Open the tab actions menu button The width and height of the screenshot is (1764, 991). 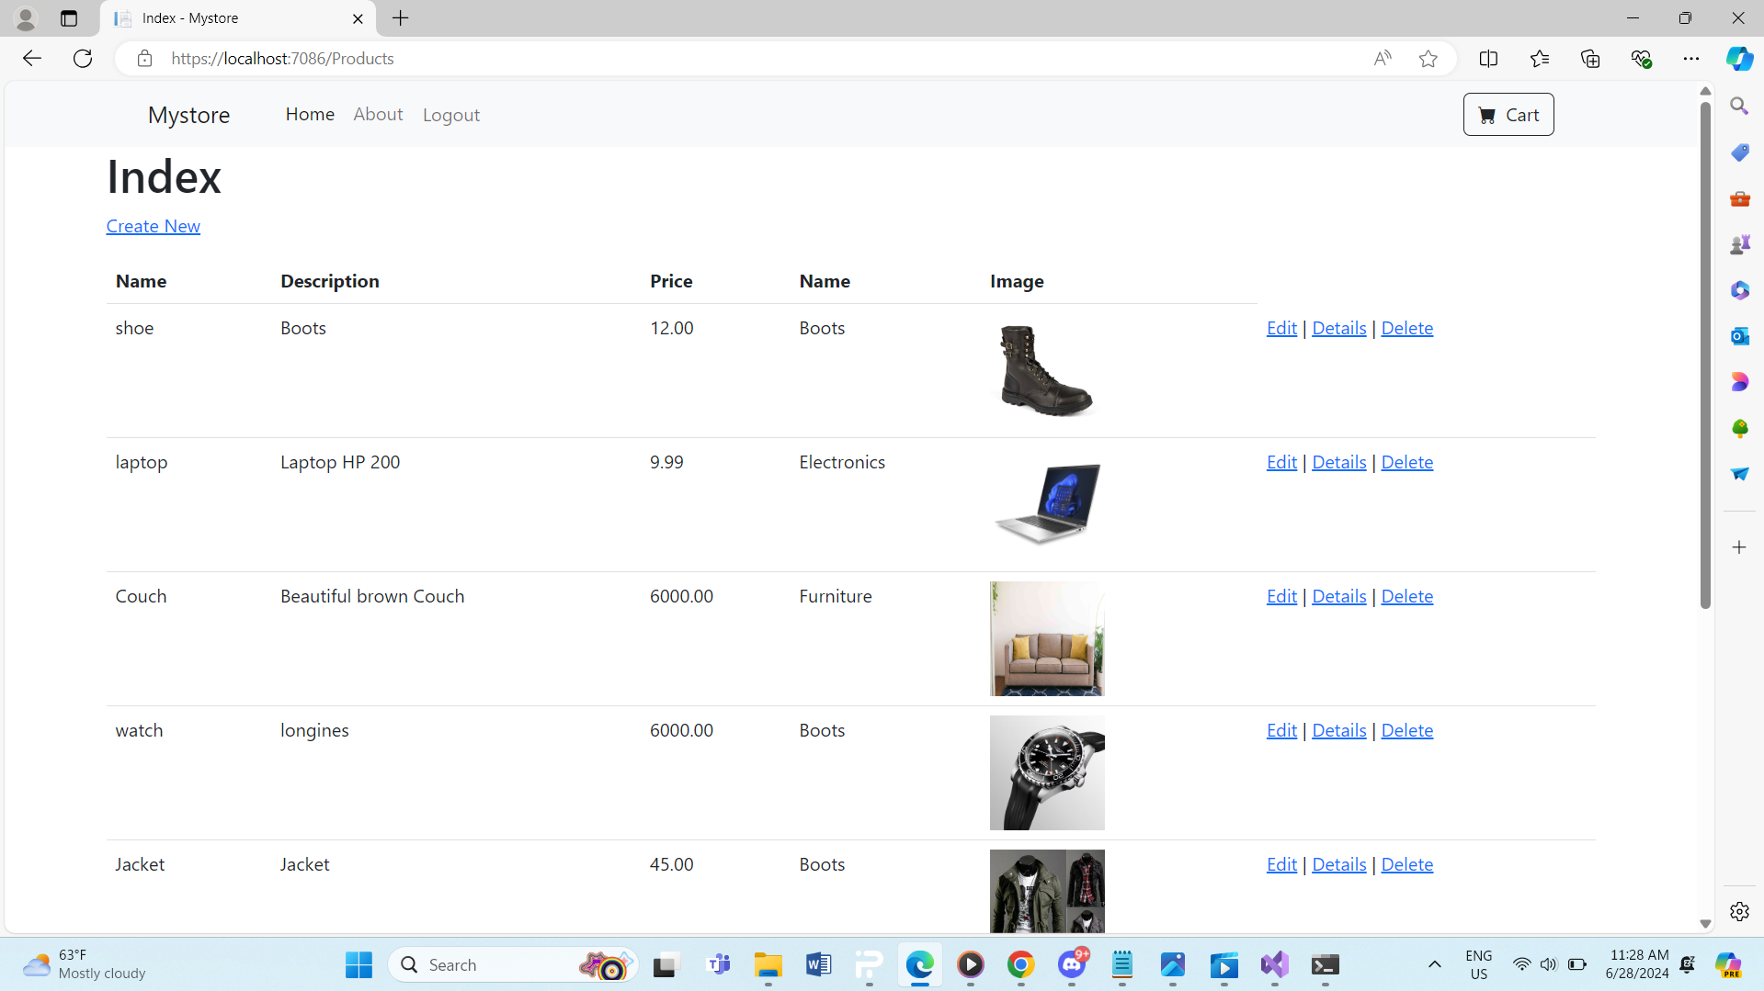point(69,18)
